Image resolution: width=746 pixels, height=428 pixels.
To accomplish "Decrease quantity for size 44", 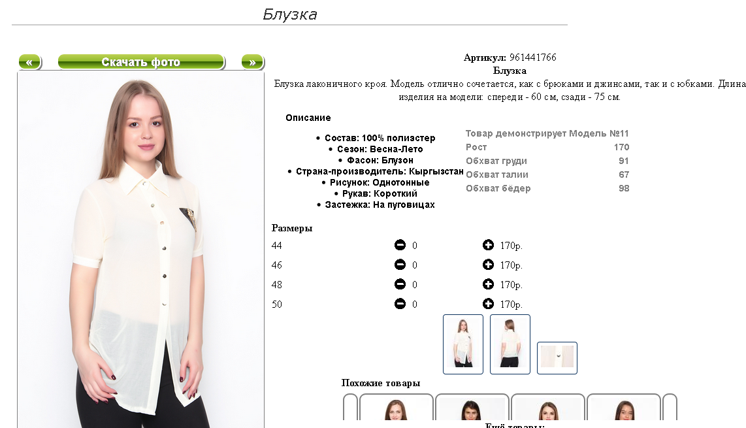I will click(x=400, y=245).
